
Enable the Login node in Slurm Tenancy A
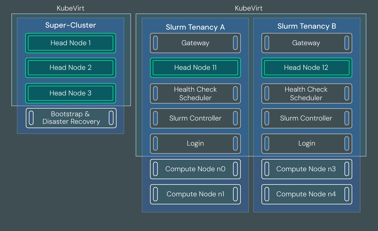195,143
